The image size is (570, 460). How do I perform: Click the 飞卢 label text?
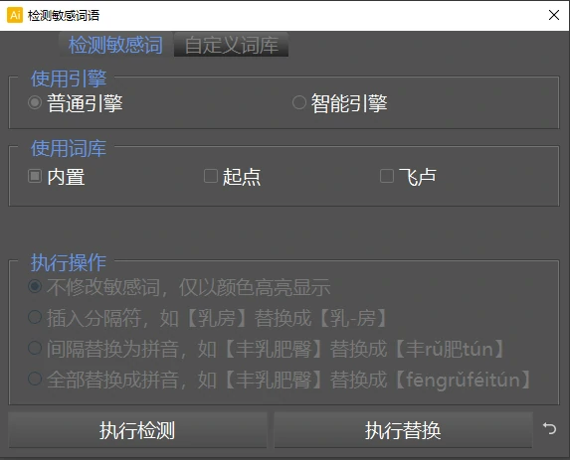[418, 177]
